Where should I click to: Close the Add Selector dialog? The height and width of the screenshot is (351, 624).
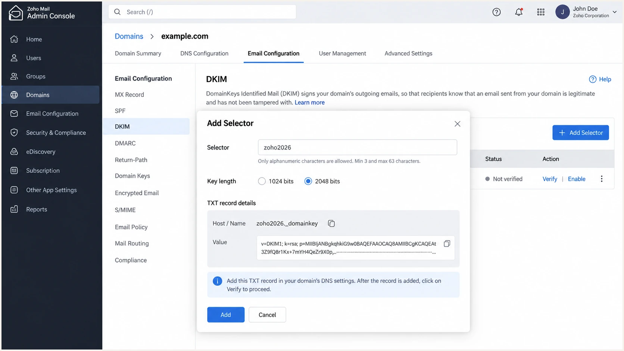click(x=458, y=124)
